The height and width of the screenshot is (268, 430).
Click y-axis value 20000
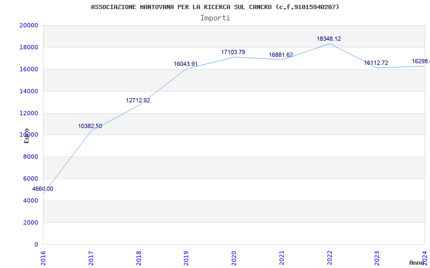pos(29,25)
